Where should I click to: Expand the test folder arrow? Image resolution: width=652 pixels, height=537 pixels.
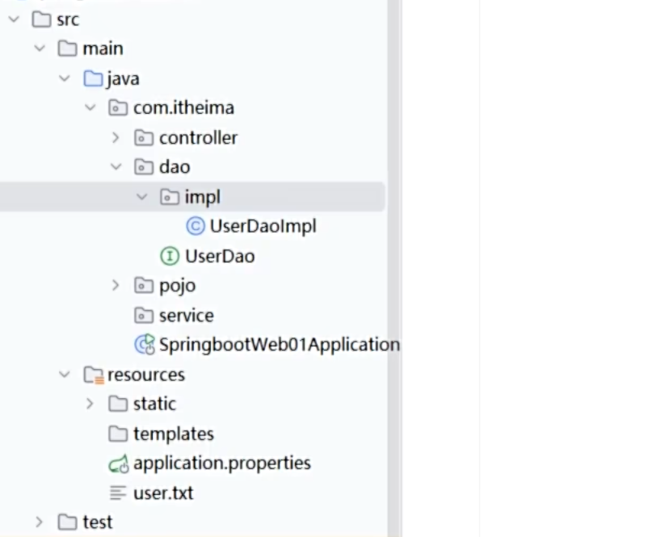[39, 522]
